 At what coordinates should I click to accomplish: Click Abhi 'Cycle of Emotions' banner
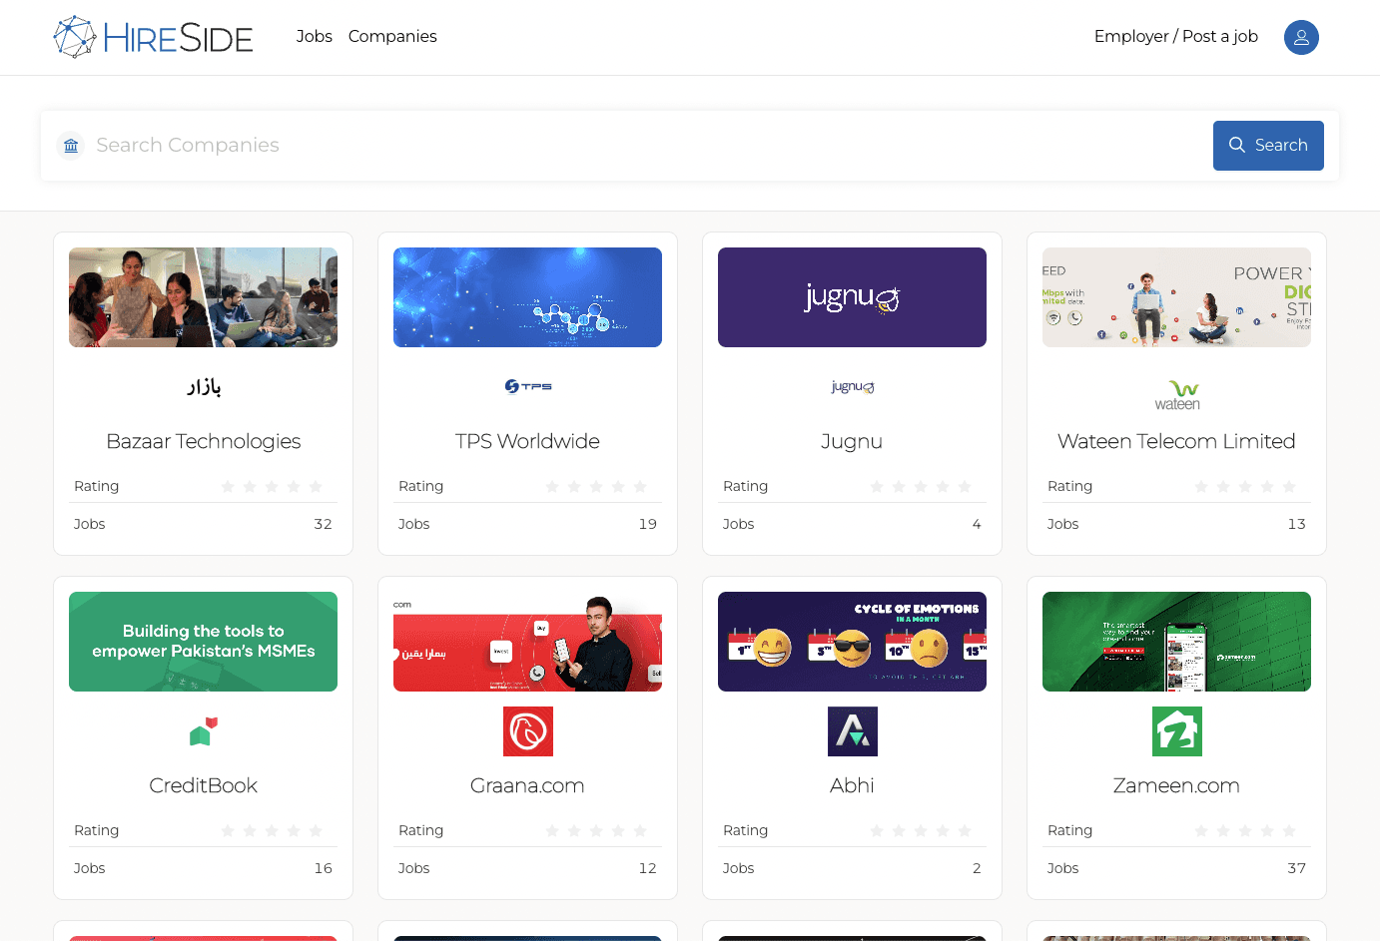(852, 642)
